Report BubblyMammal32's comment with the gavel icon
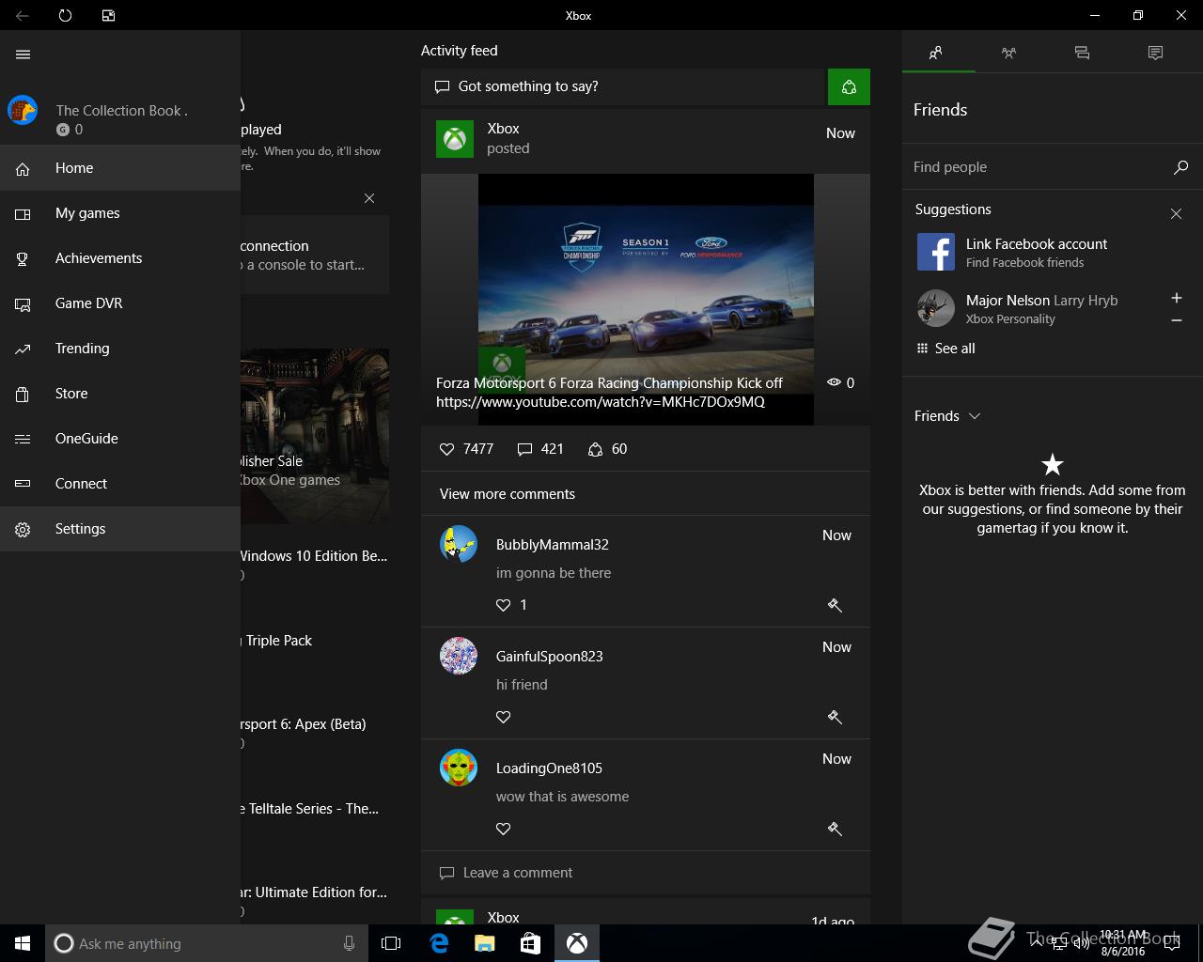Viewport: 1203px width, 962px height. [x=835, y=605]
